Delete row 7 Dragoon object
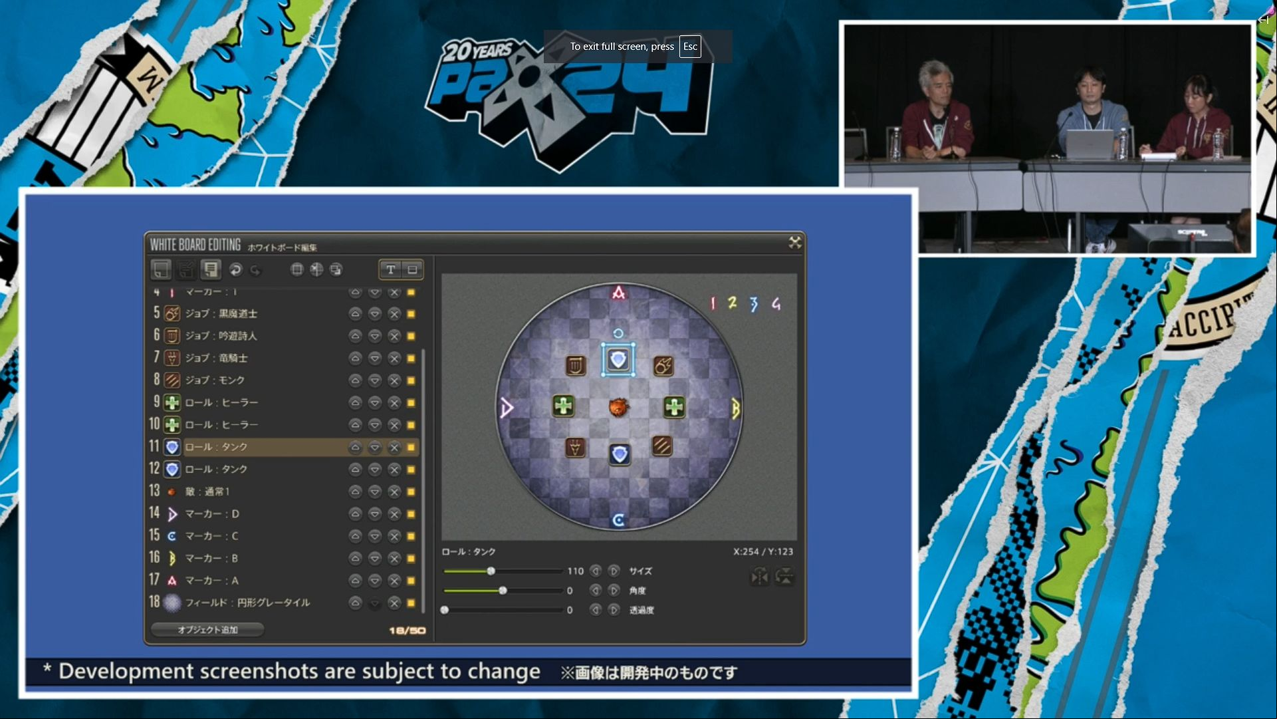The height and width of the screenshot is (719, 1277). tap(394, 358)
